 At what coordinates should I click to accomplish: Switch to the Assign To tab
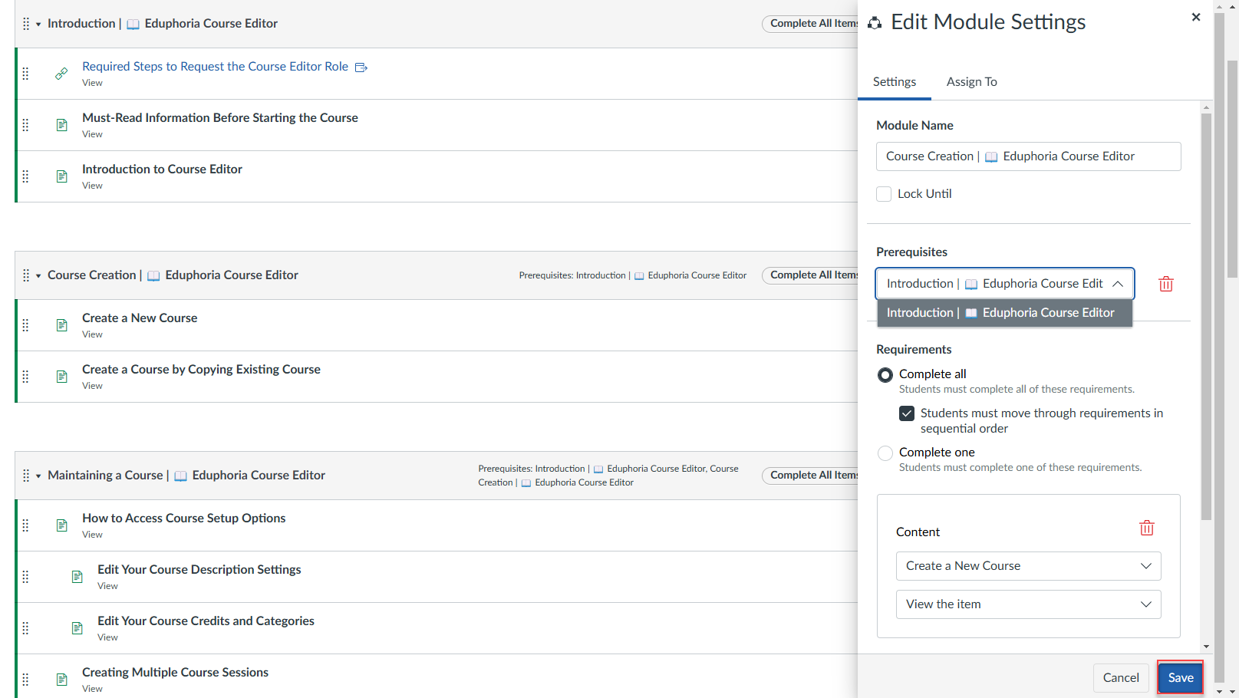tap(971, 82)
